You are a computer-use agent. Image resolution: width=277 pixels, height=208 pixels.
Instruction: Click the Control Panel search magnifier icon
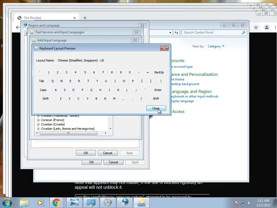click(x=244, y=32)
